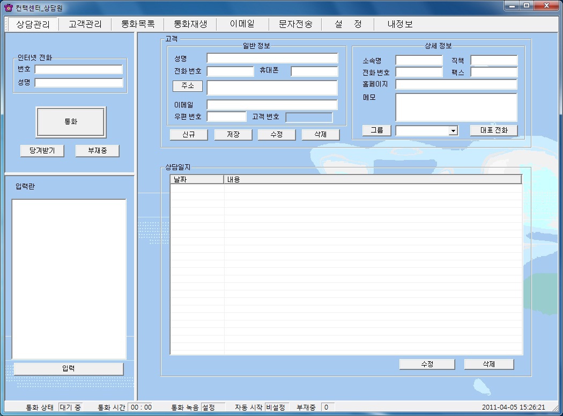Screen dimensions: 563x416
Task: Click the app icon in title bar
Action: (x=8, y=8)
